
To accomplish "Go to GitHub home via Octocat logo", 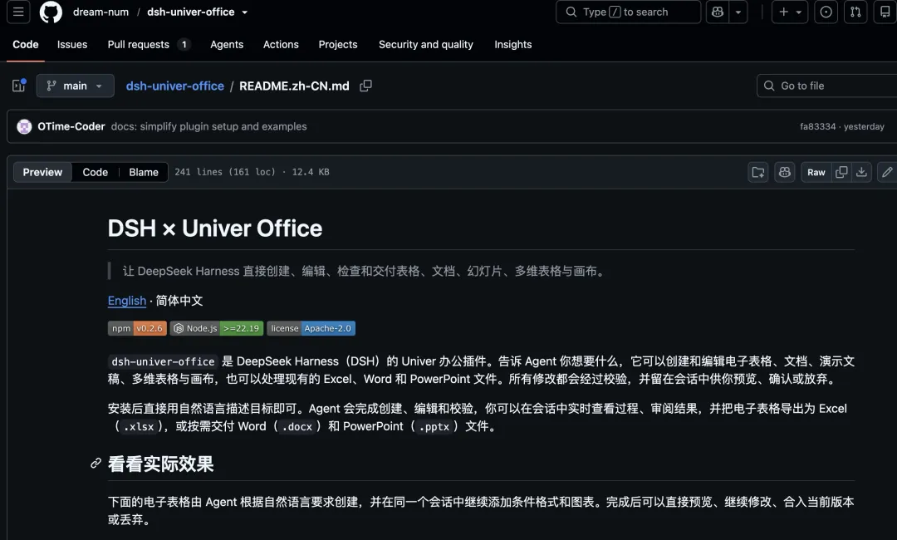I will (x=51, y=12).
